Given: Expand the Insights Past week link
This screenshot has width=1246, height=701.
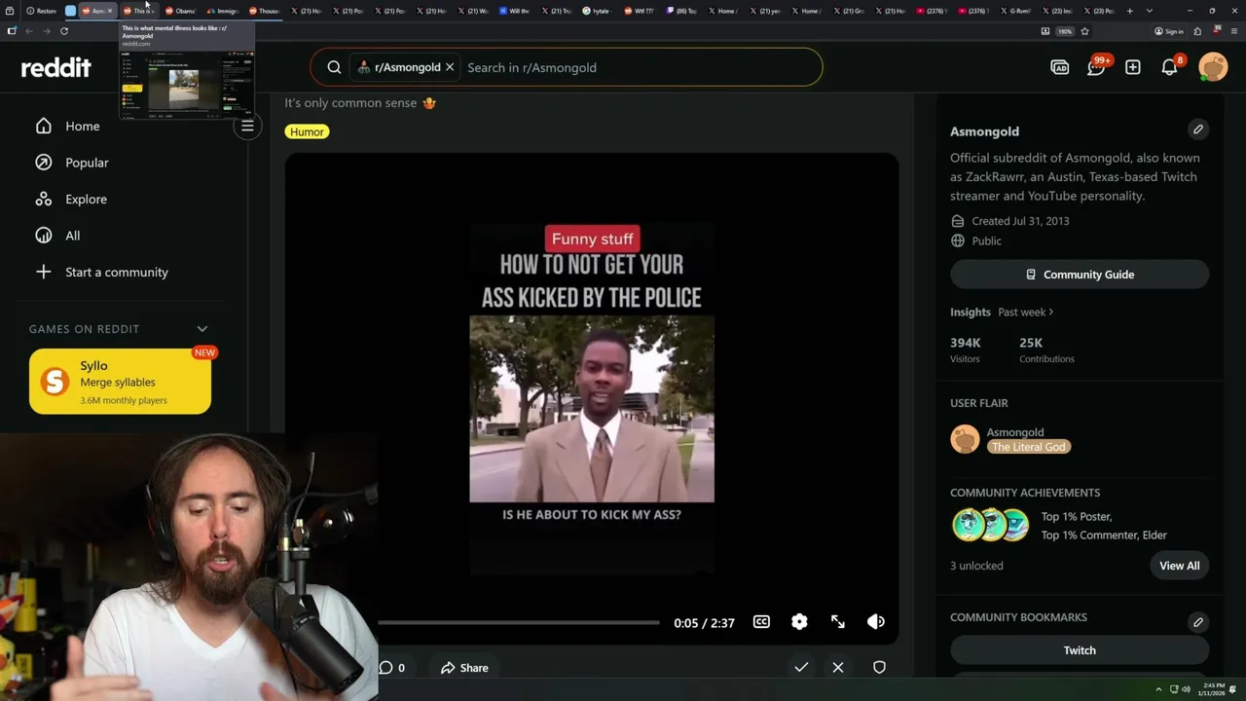Looking at the screenshot, I should click(x=1026, y=312).
